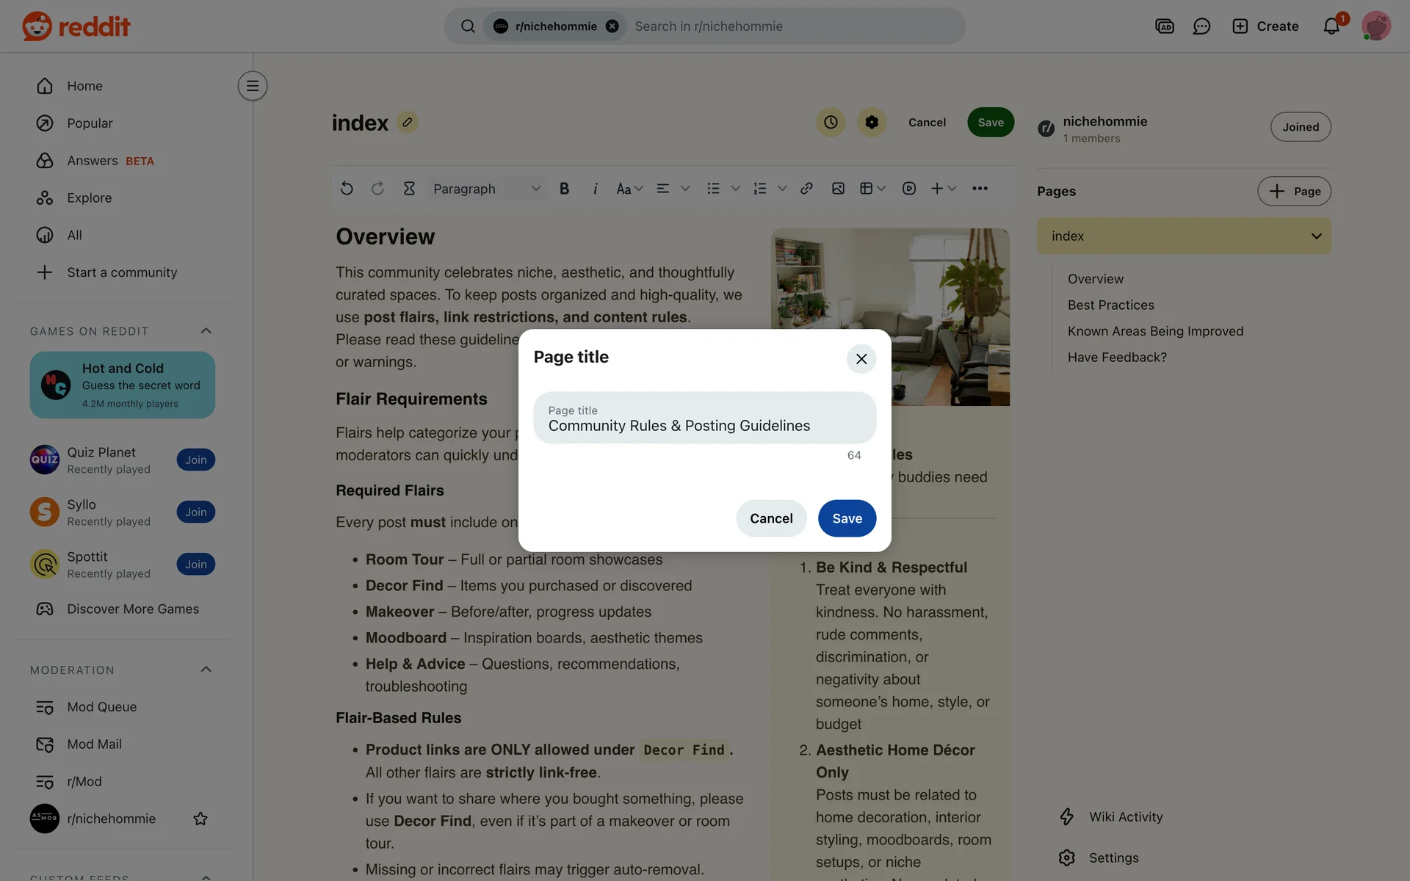1410x881 pixels.
Task: Open the Paragraph style dropdown
Action: coord(486,189)
